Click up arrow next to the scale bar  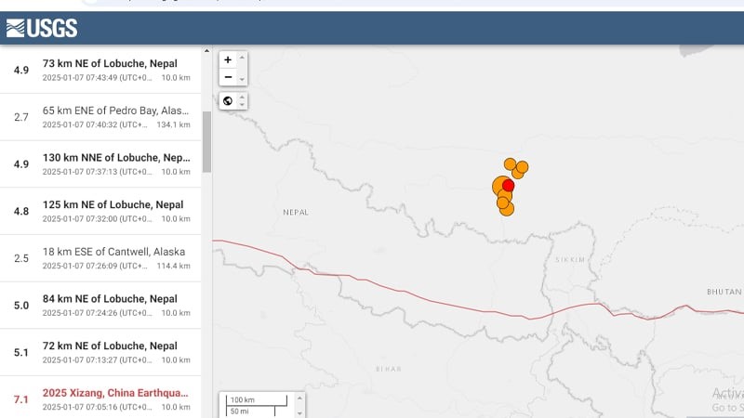[x=299, y=399]
